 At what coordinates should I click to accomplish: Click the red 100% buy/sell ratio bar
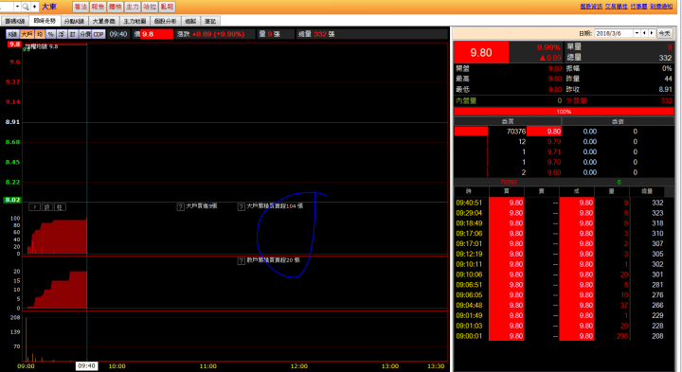(565, 112)
